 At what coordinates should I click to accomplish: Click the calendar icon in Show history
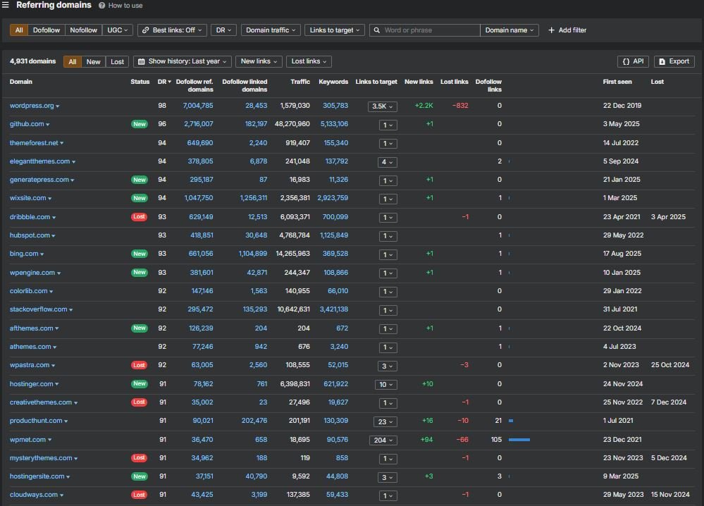point(142,61)
